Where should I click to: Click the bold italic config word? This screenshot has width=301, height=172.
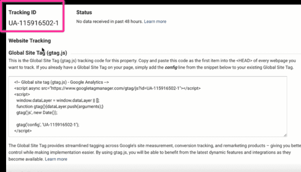(171, 68)
